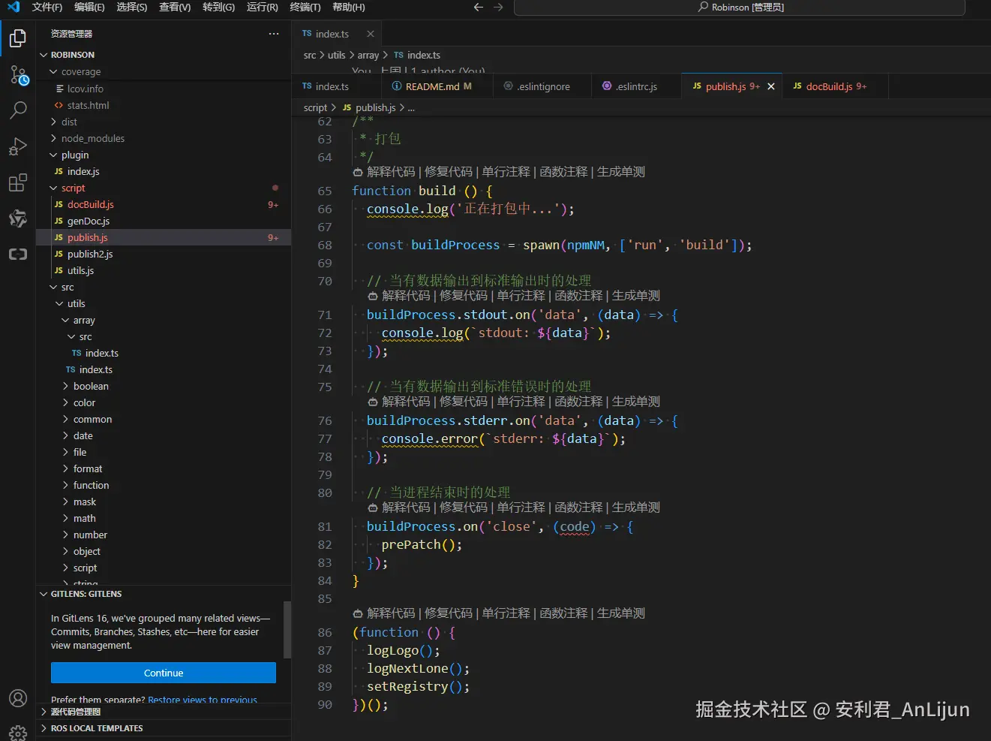Collapse the GITLENS section header
991x741 pixels.
click(x=86, y=594)
